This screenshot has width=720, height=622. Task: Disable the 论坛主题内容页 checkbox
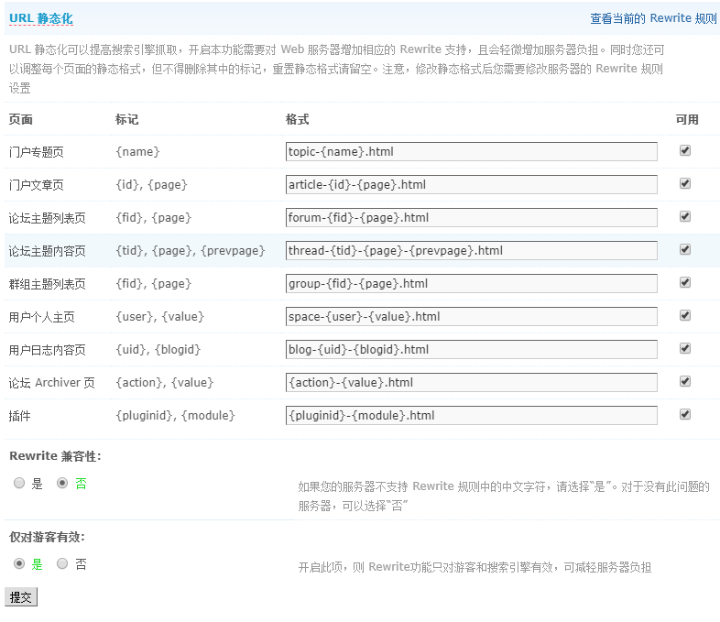[x=685, y=249]
